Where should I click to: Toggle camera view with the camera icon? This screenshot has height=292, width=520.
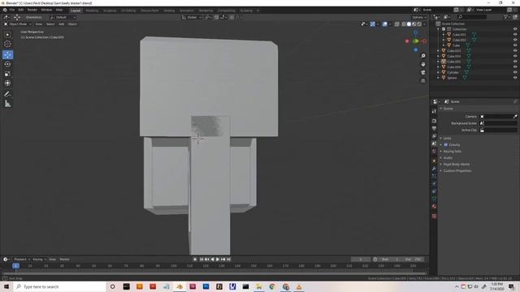click(x=423, y=72)
